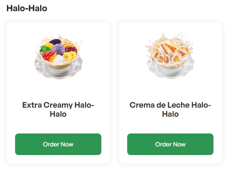Screen dimensions: 232x180
Task: Tap the golden corn kernels in Extra Creamy bowl
Action: (68, 44)
